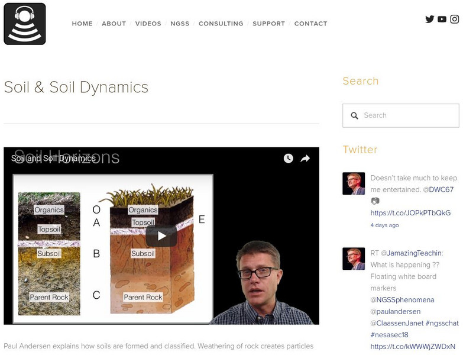463x355 pixels.
Task: Click the camera icon in first tweet
Action: [375, 201]
